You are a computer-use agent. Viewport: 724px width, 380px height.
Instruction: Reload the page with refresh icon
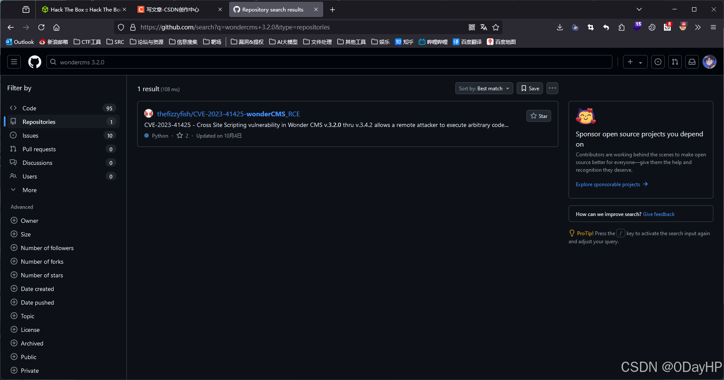pos(41,27)
